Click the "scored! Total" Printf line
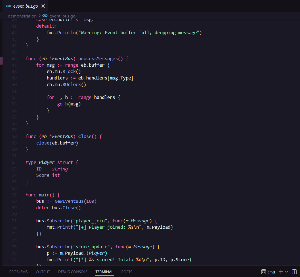 (119, 260)
